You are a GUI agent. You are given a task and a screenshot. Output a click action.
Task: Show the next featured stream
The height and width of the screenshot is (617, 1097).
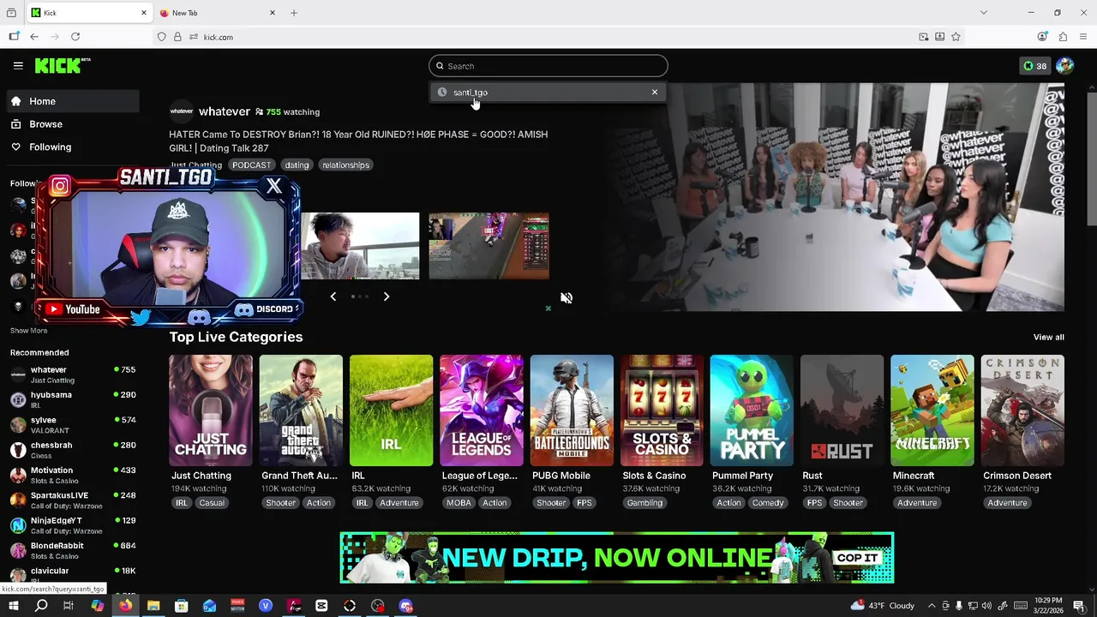coord(387,297)
